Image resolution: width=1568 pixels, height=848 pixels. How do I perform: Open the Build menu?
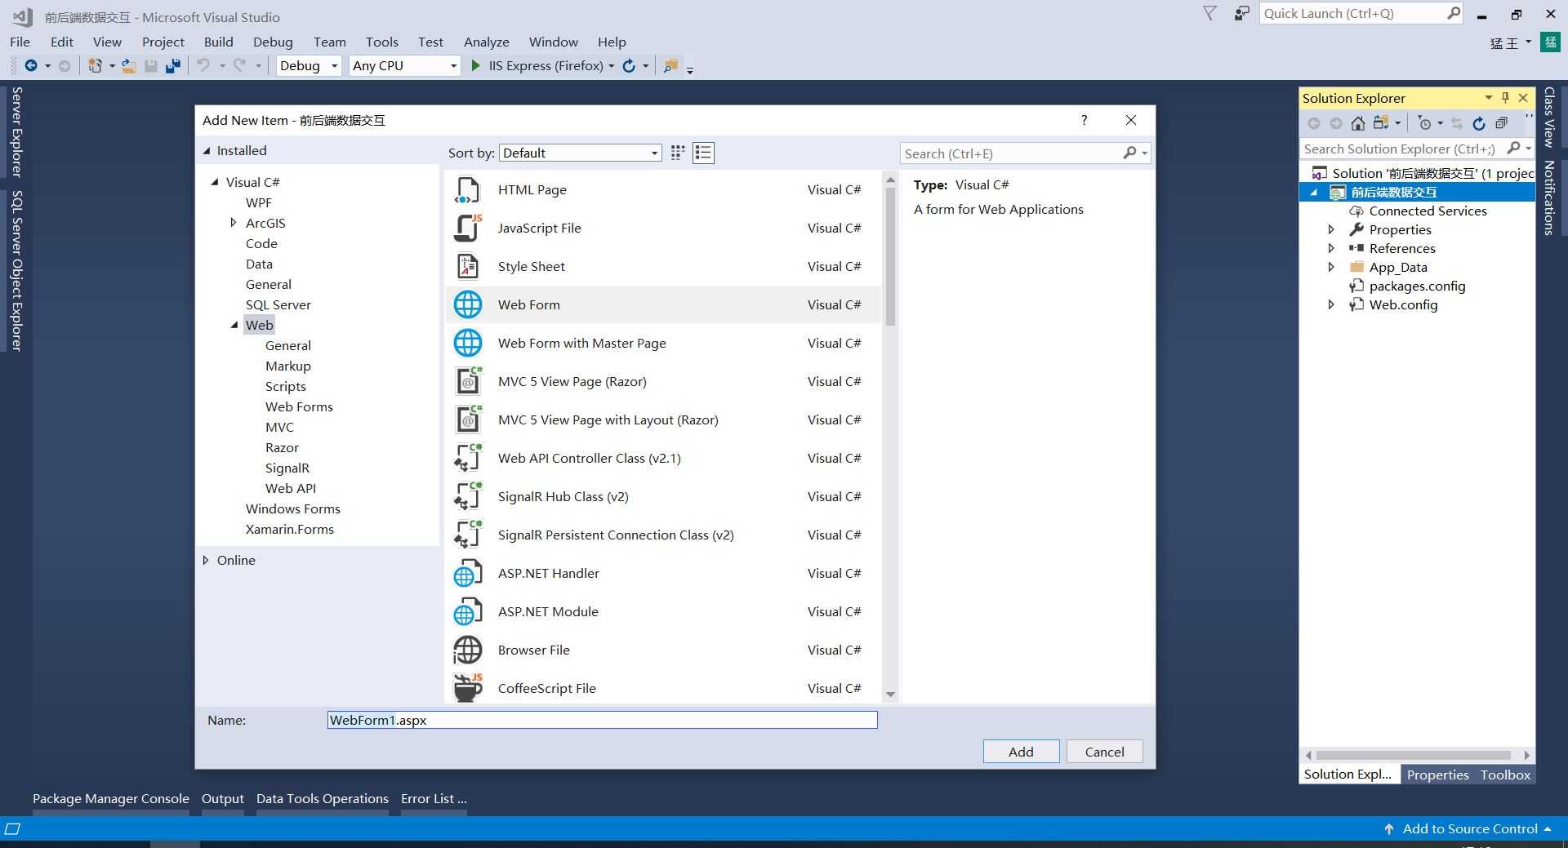(x=218, y=42)
